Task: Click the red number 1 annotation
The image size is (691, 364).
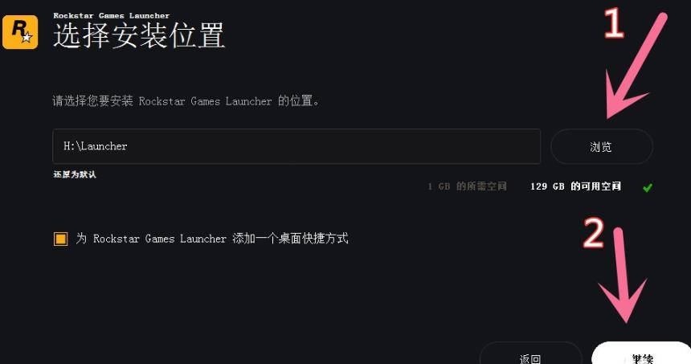Action: pos(613,23)
